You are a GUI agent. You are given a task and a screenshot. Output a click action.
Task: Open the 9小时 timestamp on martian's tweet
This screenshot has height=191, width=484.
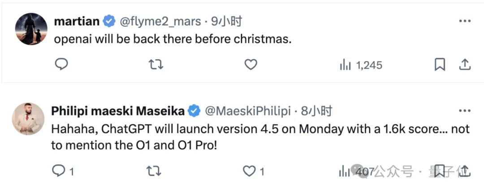tap(227, 21)
